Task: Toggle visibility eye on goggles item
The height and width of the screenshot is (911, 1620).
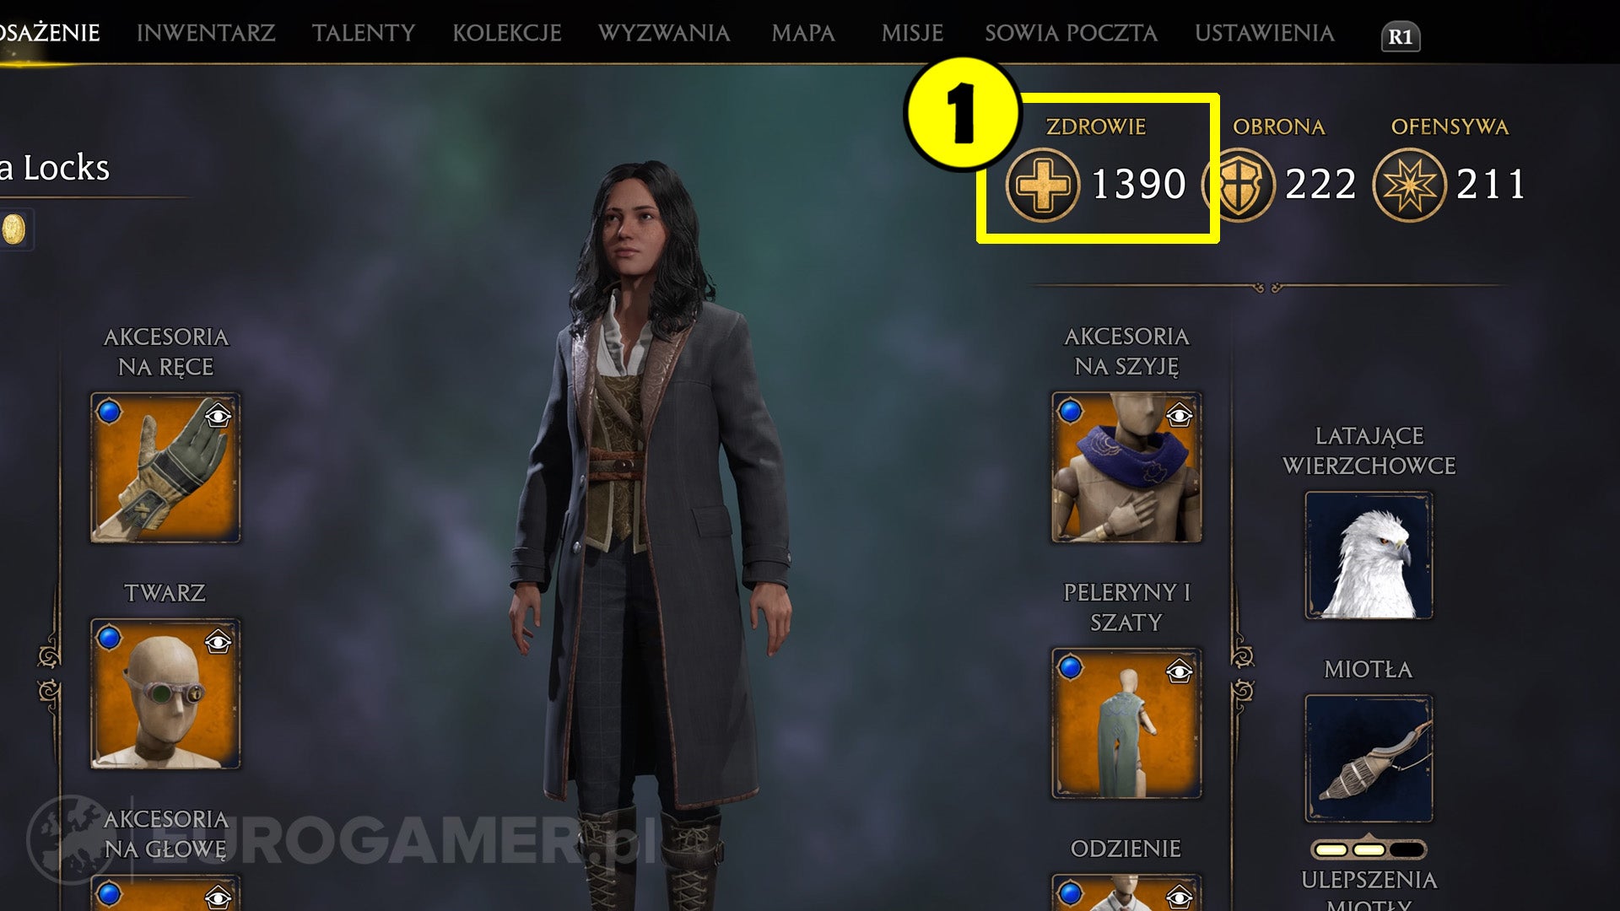Action: (219, 643)
